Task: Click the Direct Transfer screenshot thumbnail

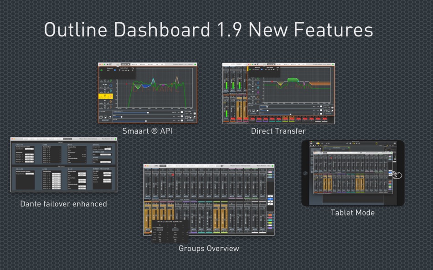Action: (x=278, y=93)
